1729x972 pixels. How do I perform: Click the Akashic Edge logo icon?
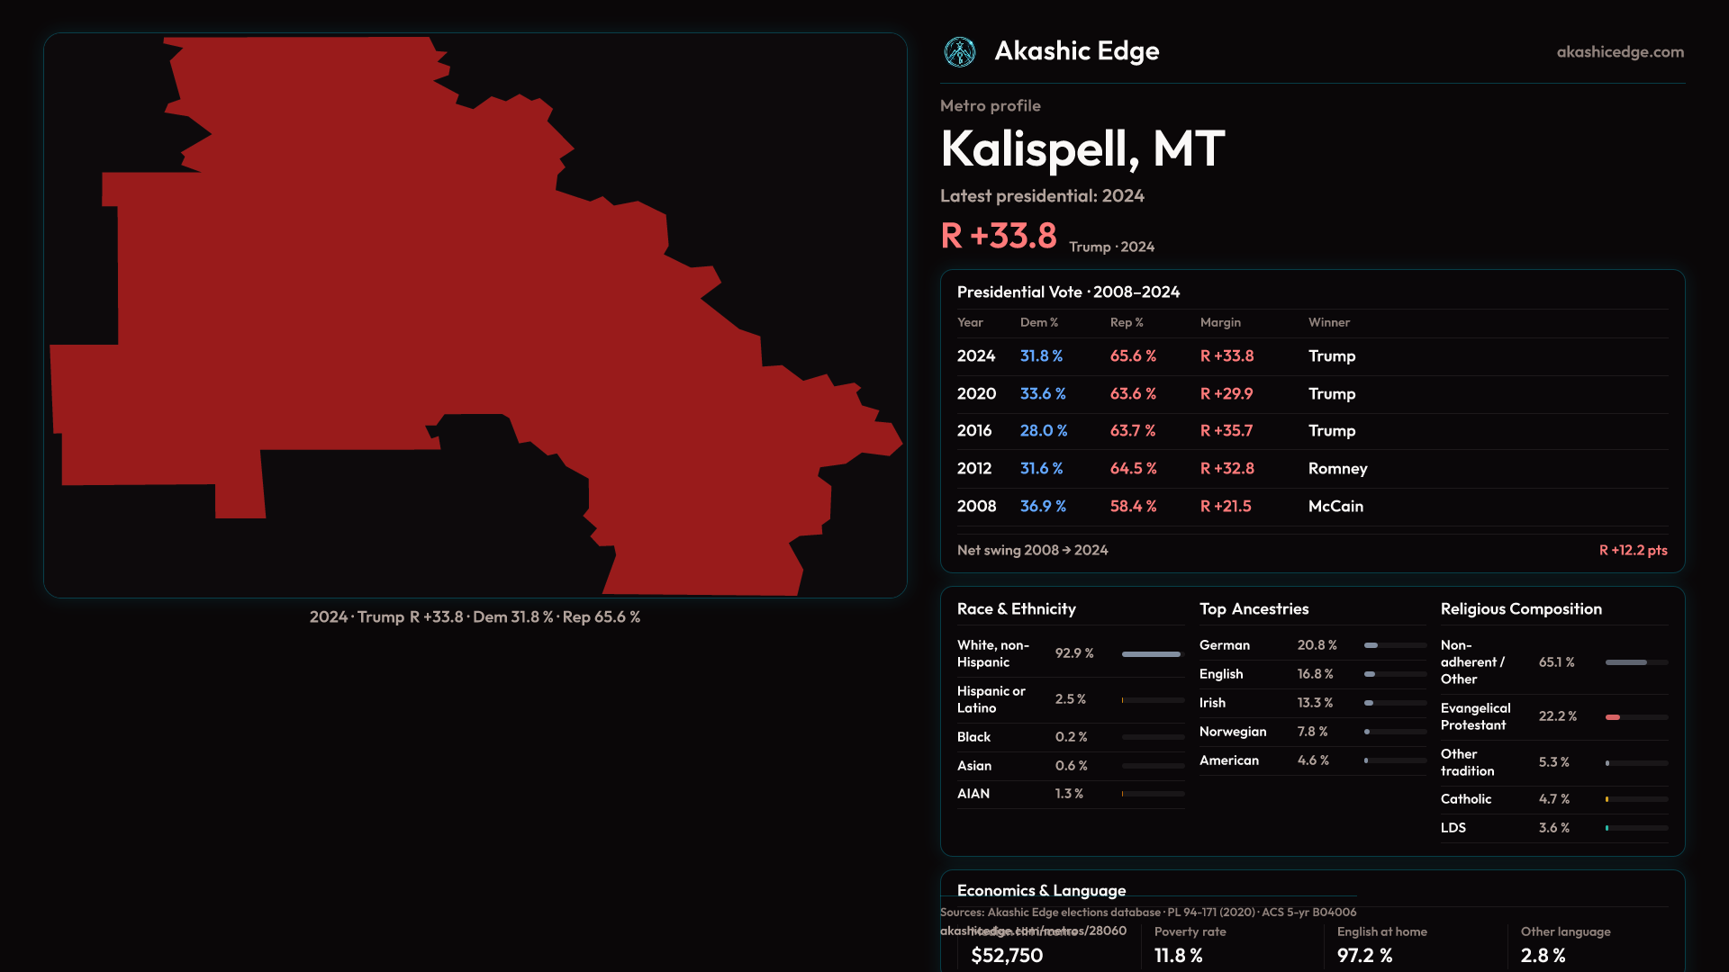959,52
